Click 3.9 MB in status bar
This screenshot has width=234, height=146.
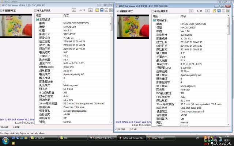(x=16, y=127)
